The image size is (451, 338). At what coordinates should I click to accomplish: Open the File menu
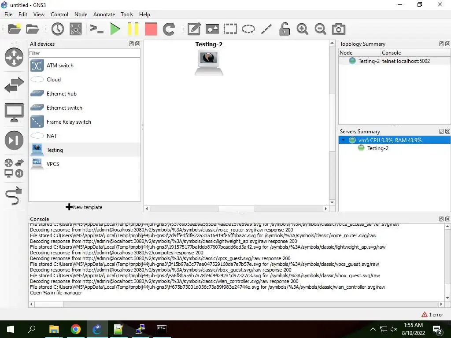[8, 15]
